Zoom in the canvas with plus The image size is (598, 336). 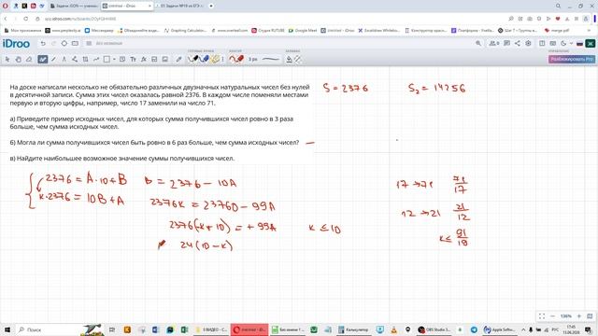pos(579,316)
